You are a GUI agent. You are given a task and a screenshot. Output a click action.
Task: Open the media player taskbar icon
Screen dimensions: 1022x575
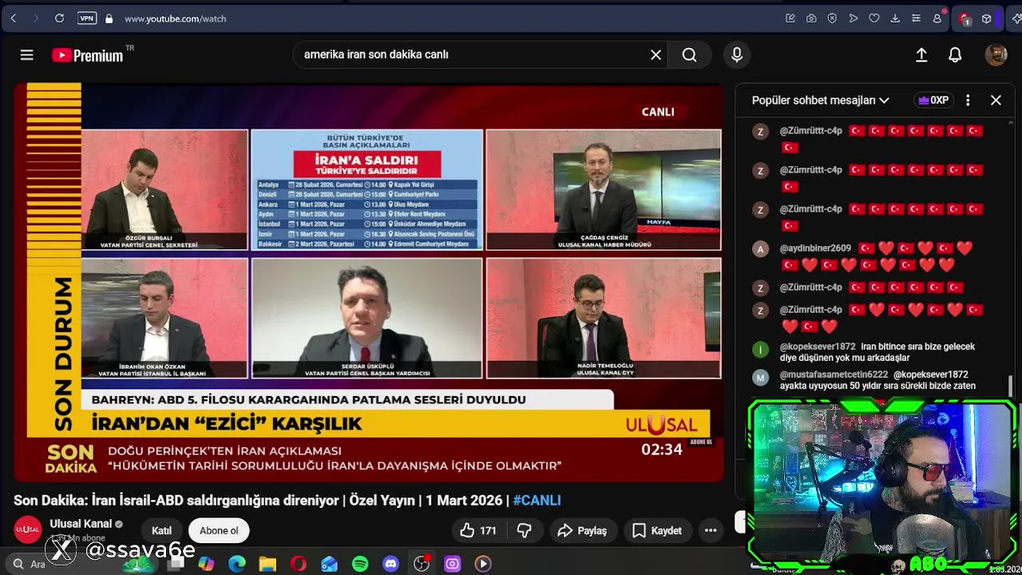click(483, 564)
